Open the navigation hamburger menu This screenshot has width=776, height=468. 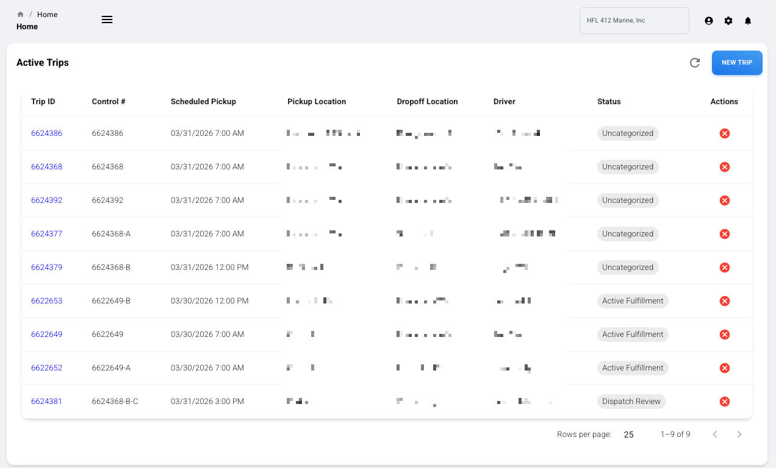click(107, 19)
